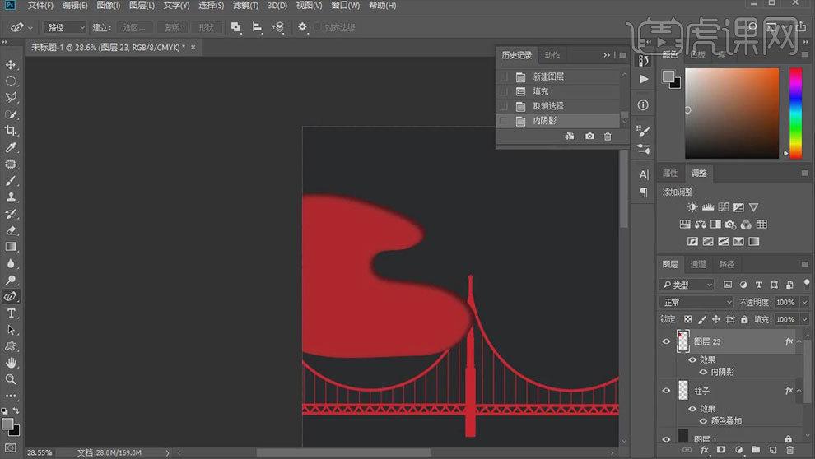Open 不透明度 opacity dropdown

[x=804, y=302]
